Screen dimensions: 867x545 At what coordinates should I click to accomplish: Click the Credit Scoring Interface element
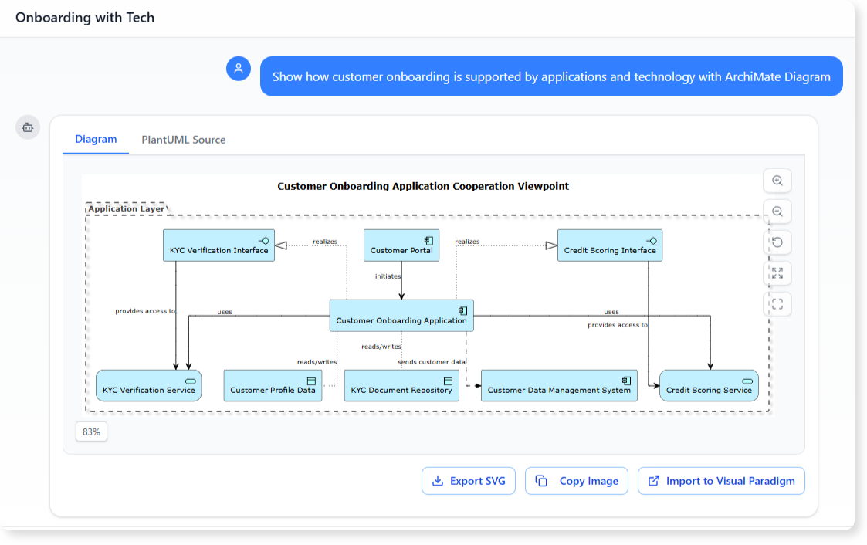610,245
